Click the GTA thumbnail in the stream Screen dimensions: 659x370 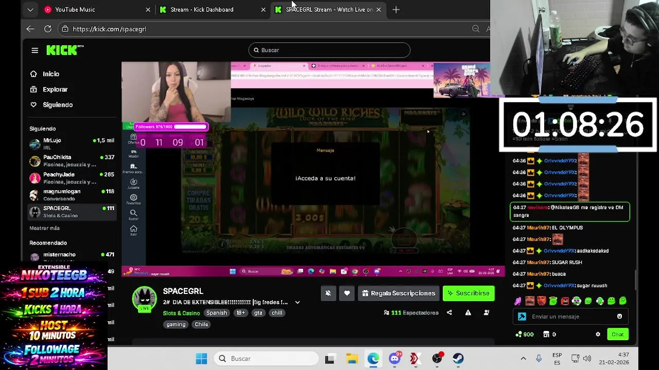pyautogui.click(x=462, y=80)
